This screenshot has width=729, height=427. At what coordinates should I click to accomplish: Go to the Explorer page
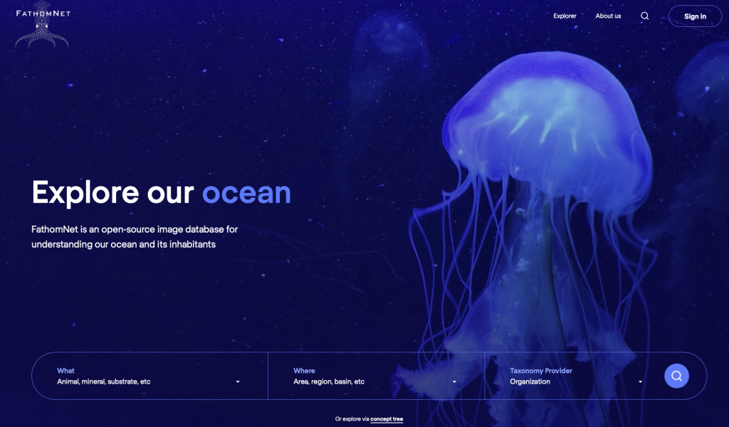tap(565, 16)
